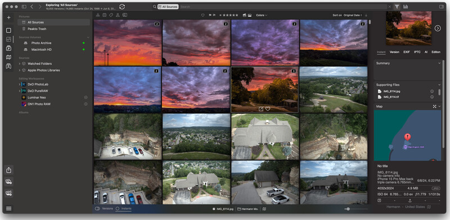Toggle sort direction down arrow
The image size is (450, 220).
click(366, 15)
